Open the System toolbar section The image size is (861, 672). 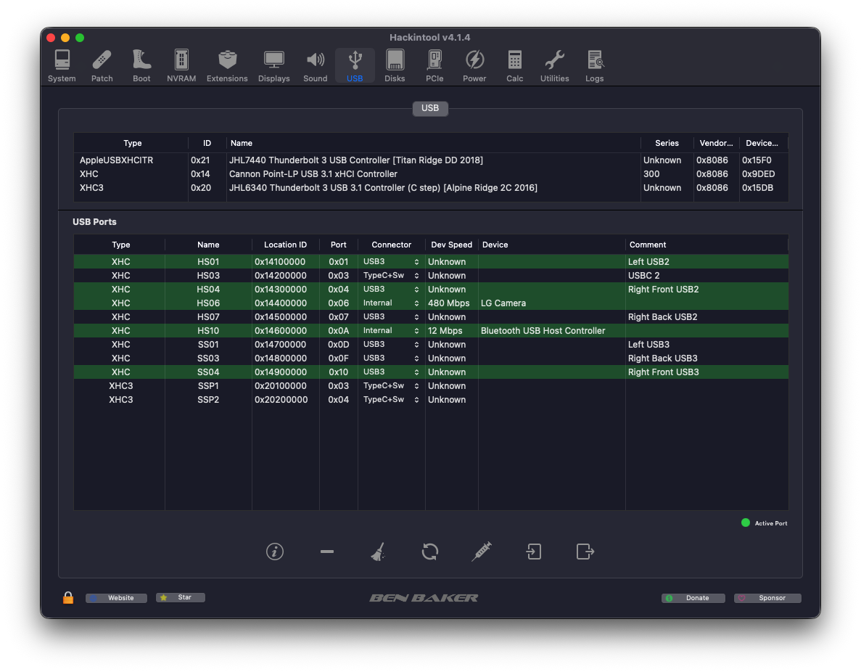tap(62, 66)
